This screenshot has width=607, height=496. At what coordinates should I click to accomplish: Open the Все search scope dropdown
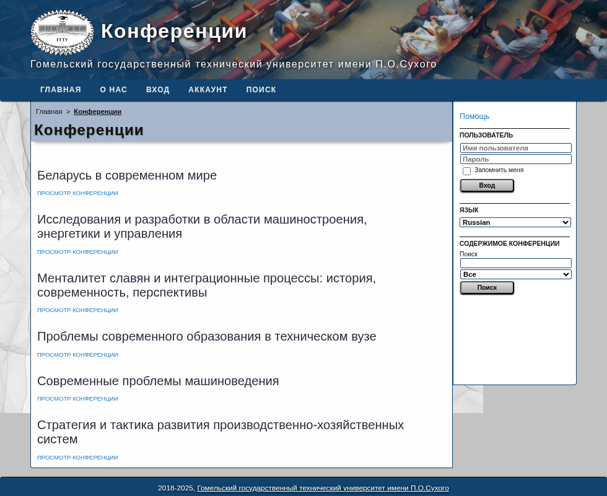(515, 274)
